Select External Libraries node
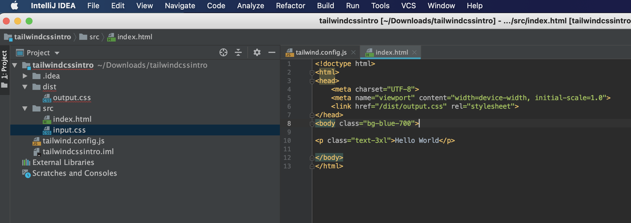 (x=63, y=162)
